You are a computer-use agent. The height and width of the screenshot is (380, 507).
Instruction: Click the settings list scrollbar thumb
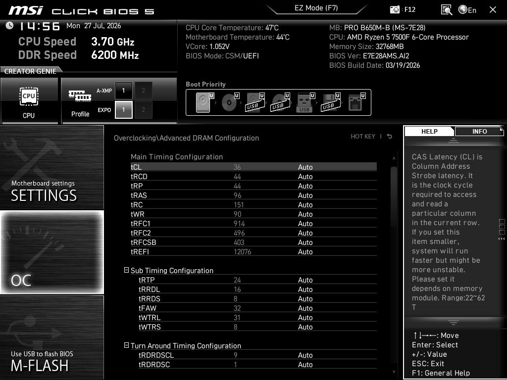click(394, 197)
